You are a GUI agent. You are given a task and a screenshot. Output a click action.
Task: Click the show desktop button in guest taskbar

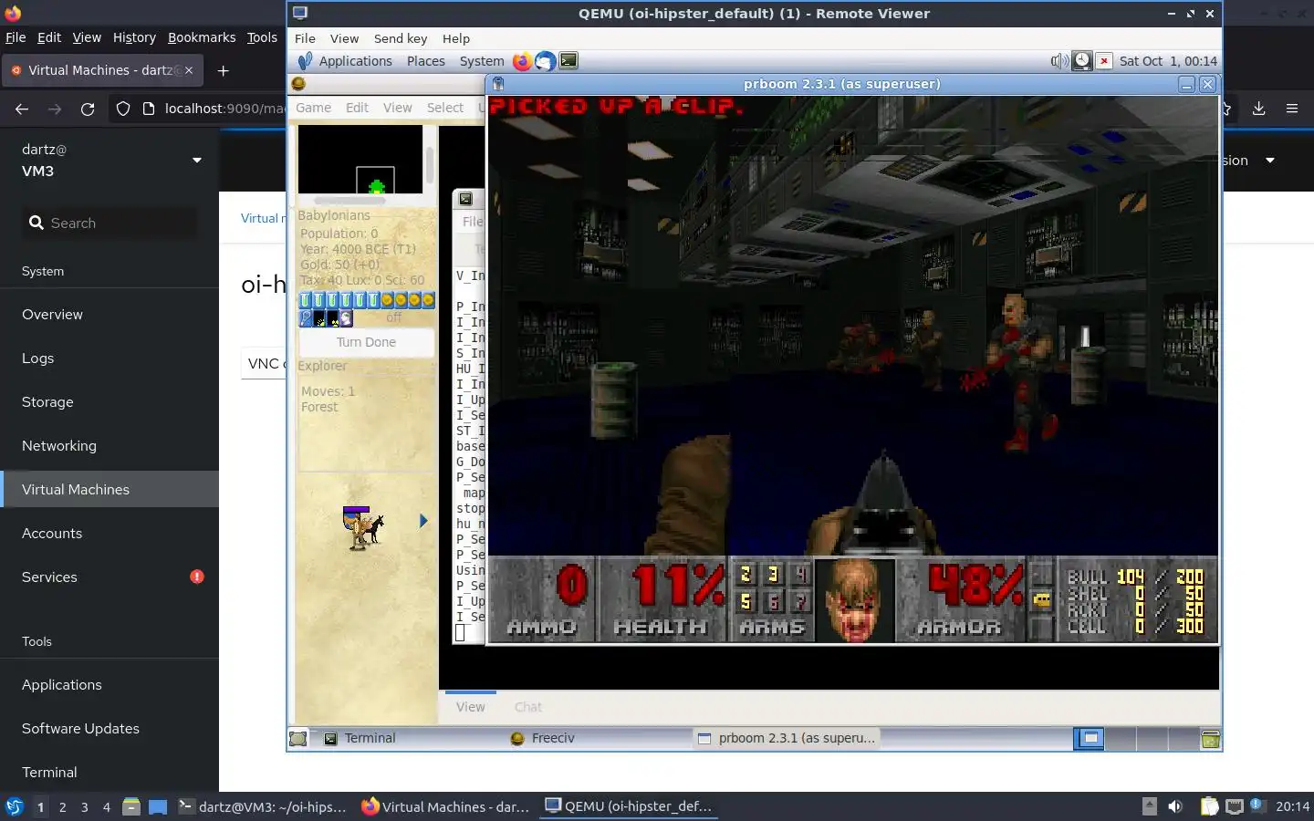(298, 739)
